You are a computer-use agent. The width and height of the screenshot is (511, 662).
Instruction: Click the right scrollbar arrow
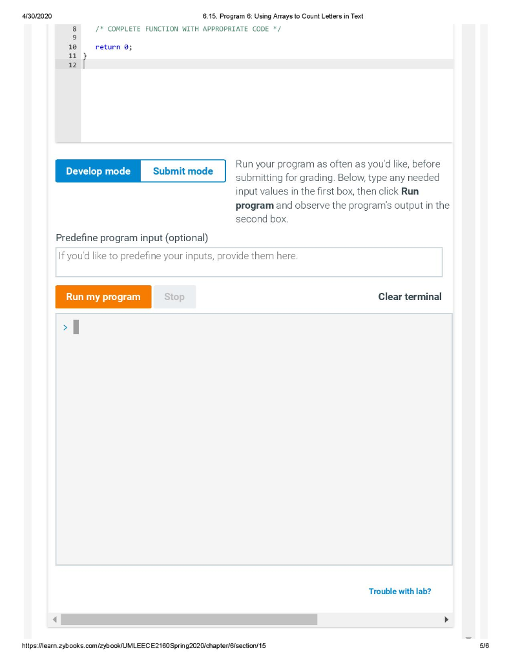point(446,619)
